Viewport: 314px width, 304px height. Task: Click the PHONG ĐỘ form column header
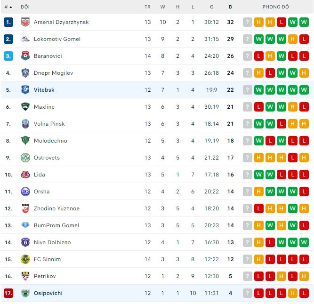[x=276, y=7]
